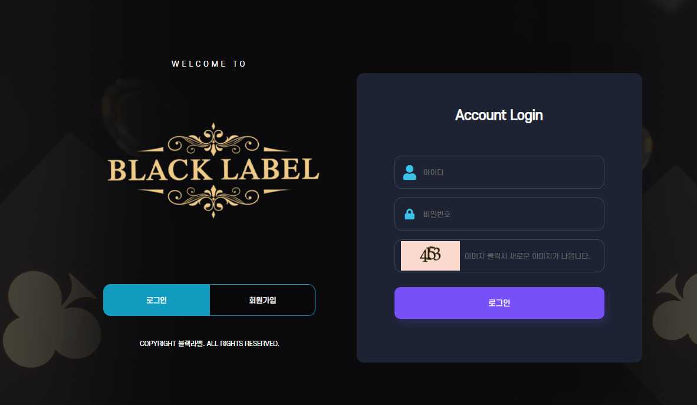
Task: Click the word LABEL in the gold logo
Action: coord(270,170)
